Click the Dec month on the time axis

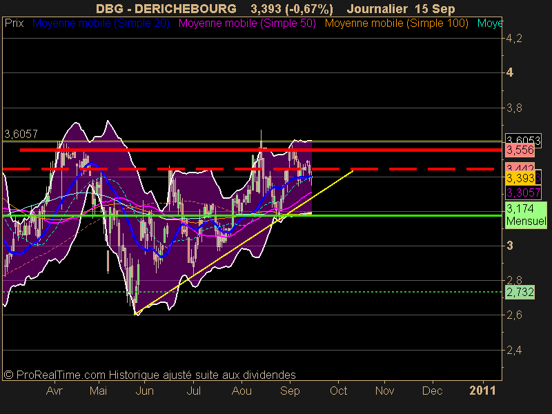pos(433,391)
